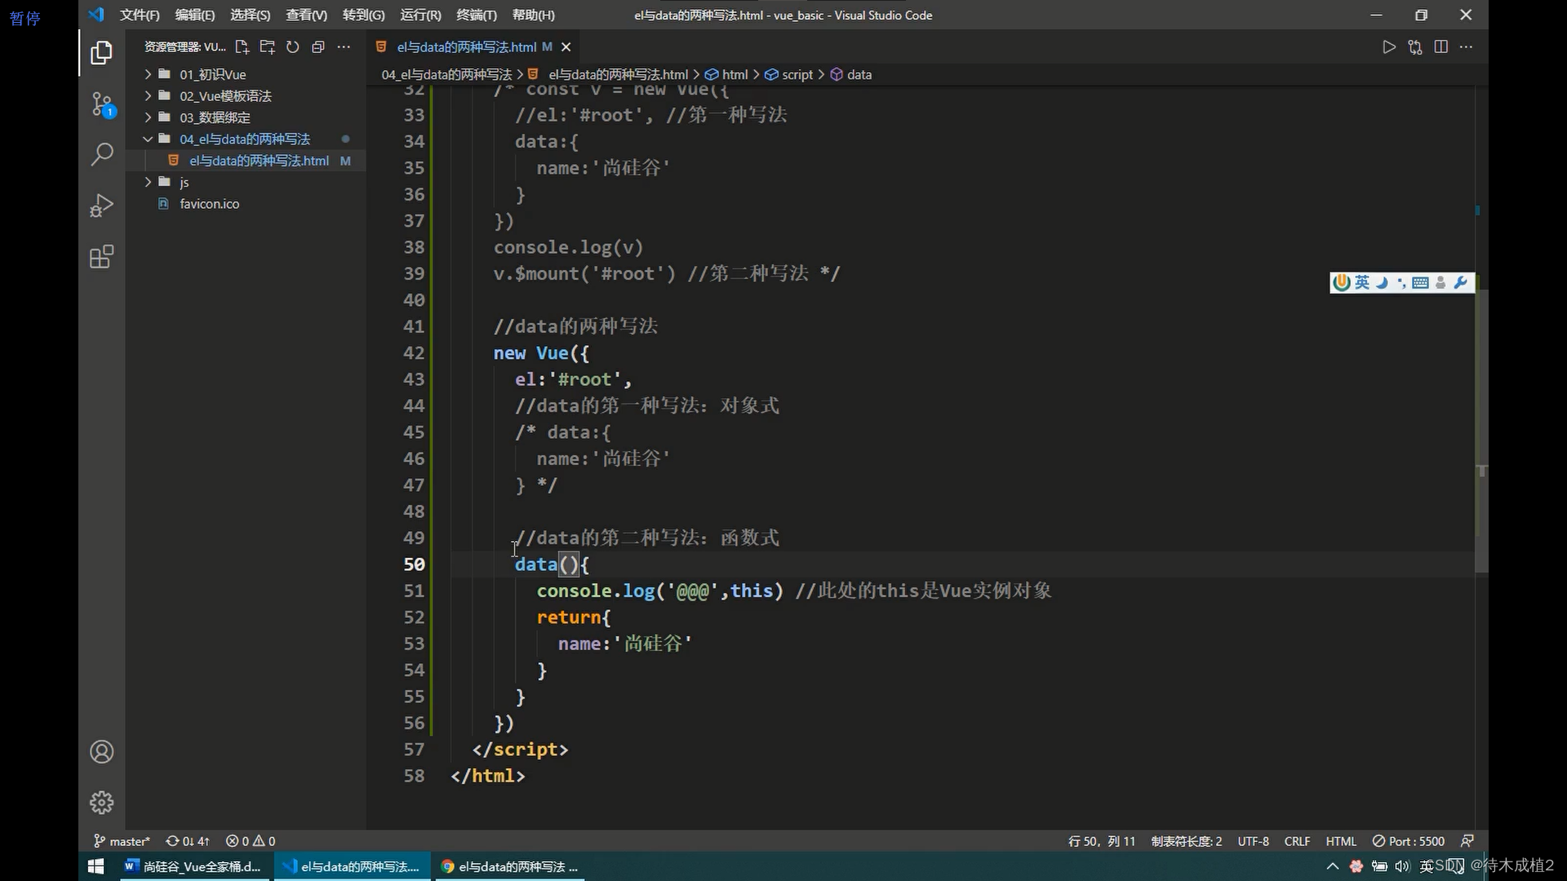Click master branch in status bar
Screen dimensions: 1567x881
coord(122,841)
